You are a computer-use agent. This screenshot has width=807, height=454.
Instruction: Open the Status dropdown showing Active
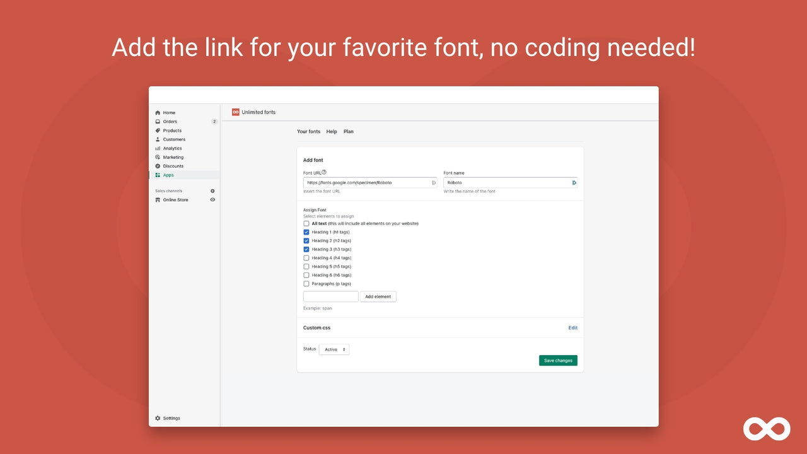(x=334, y=349)
